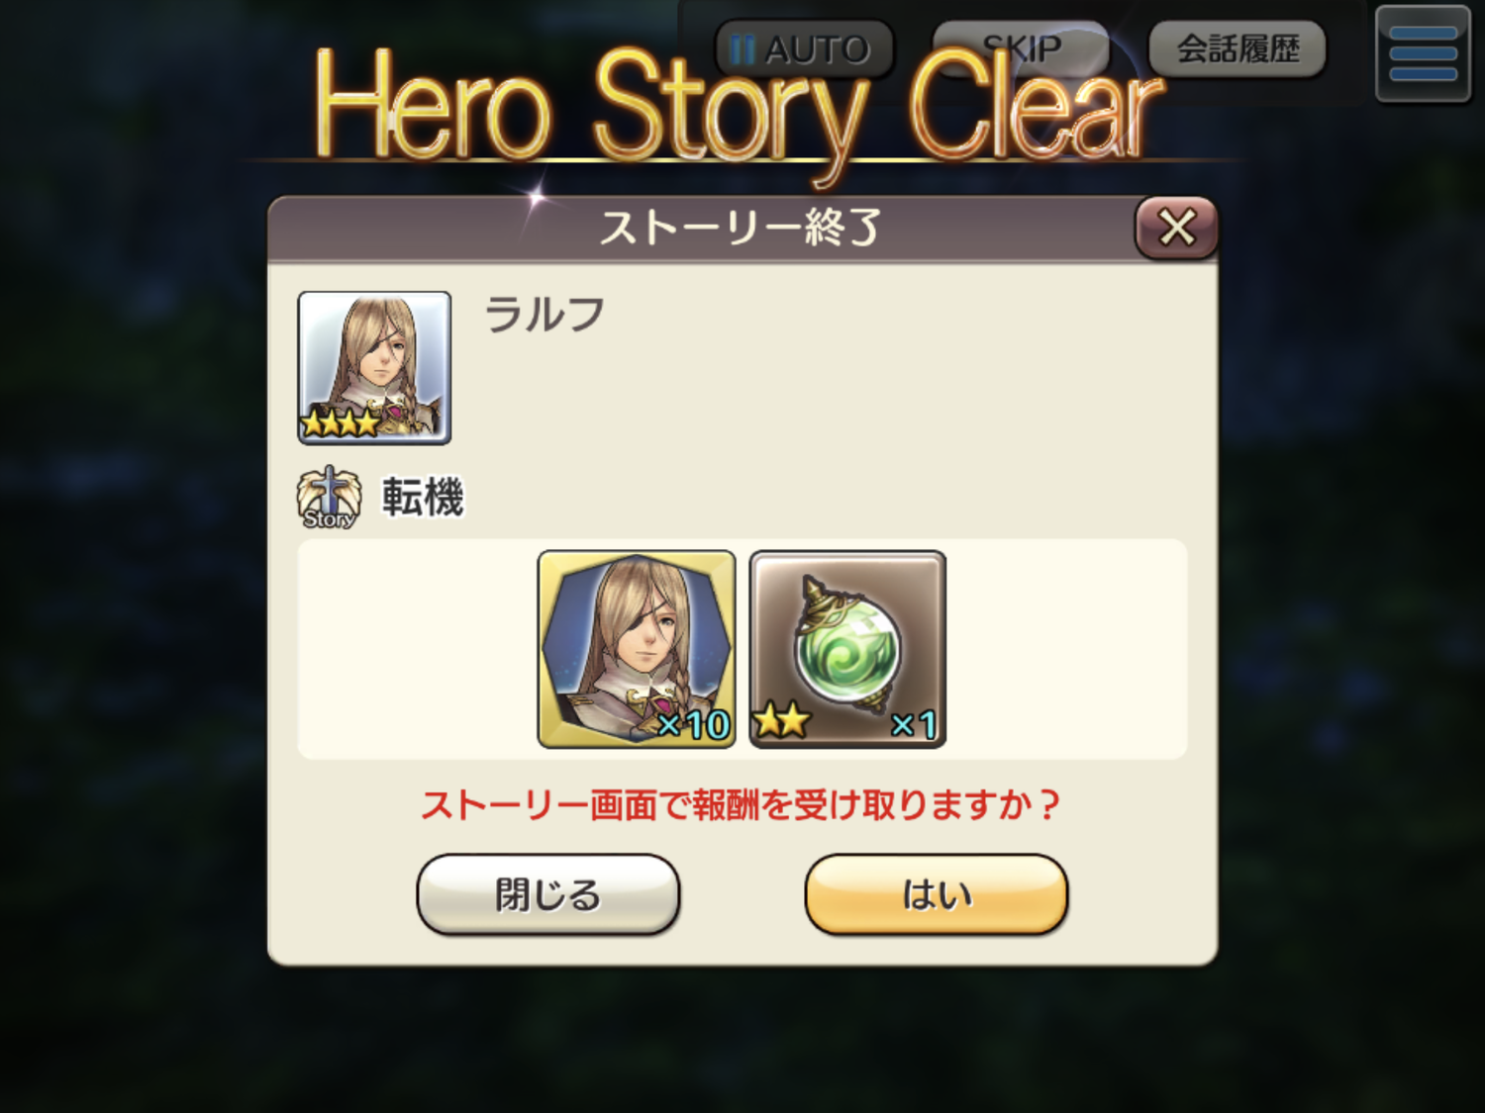The width and height of the screenshot is (1485, 1113).
Task: Click the ×10 quantity label
Action: point(694,725)
